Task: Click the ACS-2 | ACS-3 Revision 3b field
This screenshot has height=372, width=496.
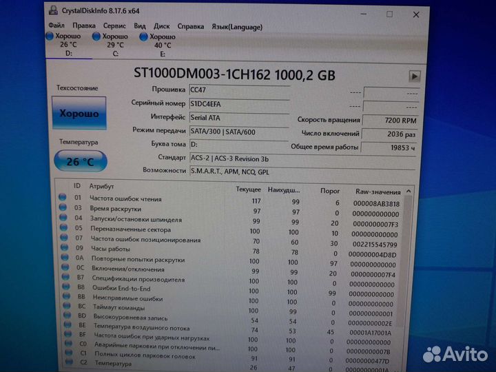Action: pos(302,158)
